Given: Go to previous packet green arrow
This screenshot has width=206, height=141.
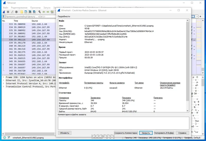Looking at the screenshot, I should pos(44,12).
